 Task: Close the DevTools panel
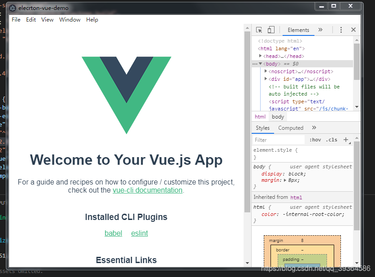tap(353, 30)
